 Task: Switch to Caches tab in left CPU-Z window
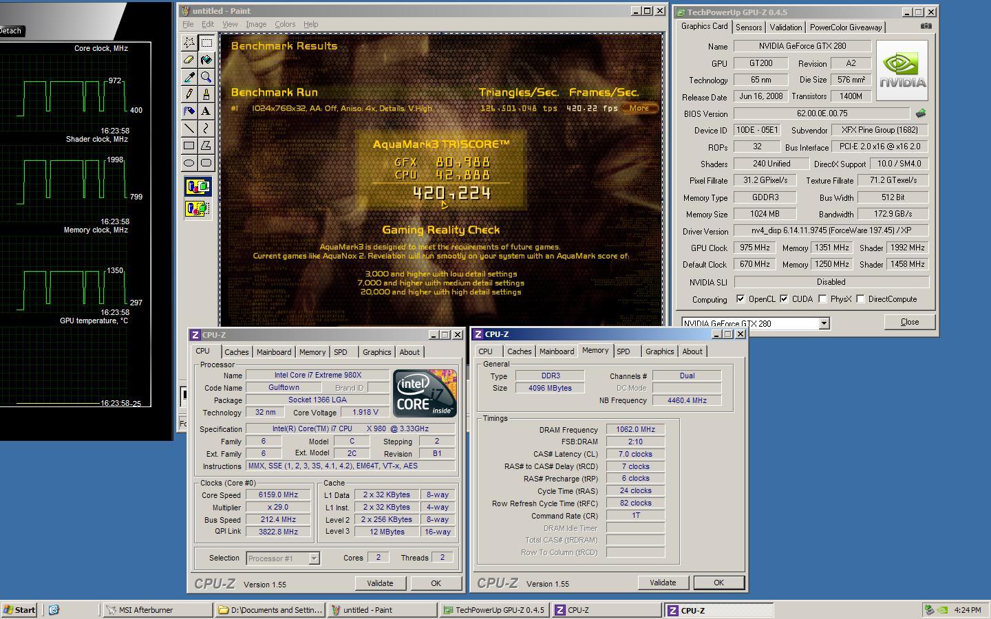pos(236,352)
